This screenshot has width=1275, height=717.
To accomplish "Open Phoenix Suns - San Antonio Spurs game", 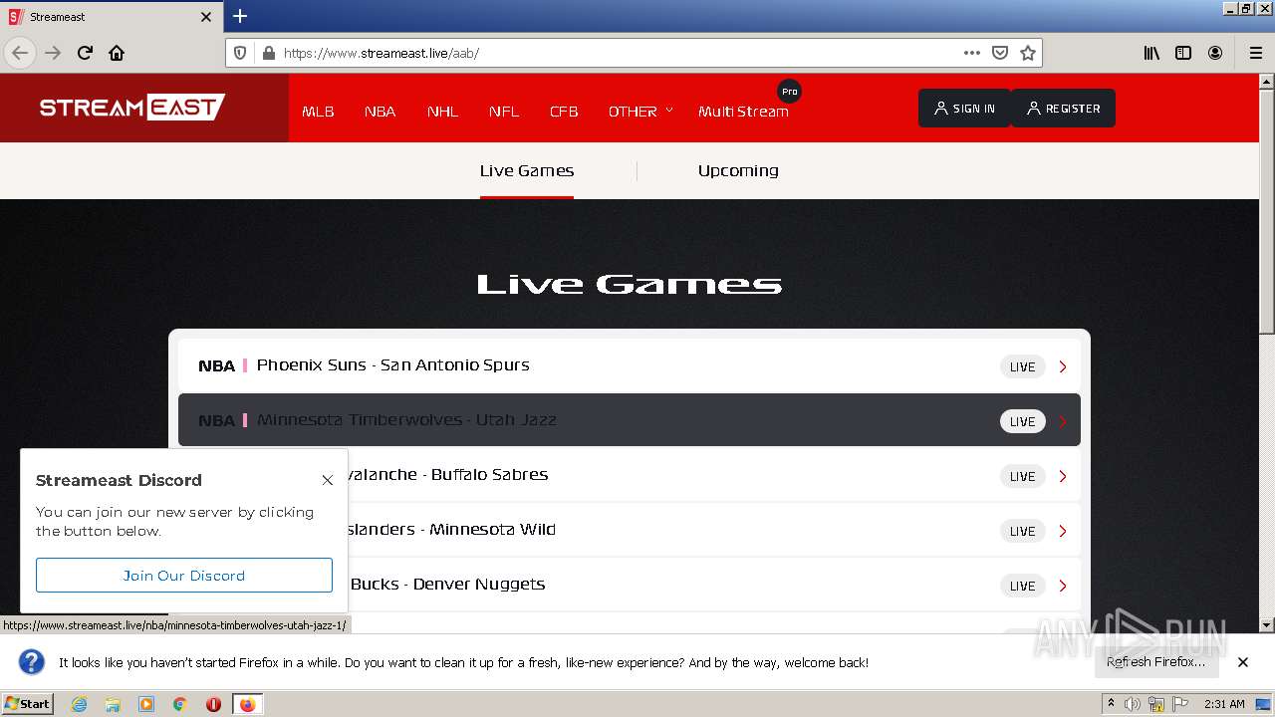I will (x=629, y=365).
